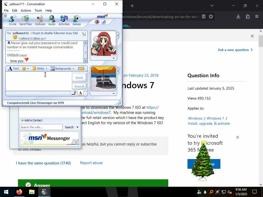The height and width of the screenshot is (197, 263).
Task: Open options below my display picture
Action: [x=114, y=93]
